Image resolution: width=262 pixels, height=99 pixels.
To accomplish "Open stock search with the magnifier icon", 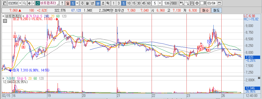I will (x=24, y=3).
